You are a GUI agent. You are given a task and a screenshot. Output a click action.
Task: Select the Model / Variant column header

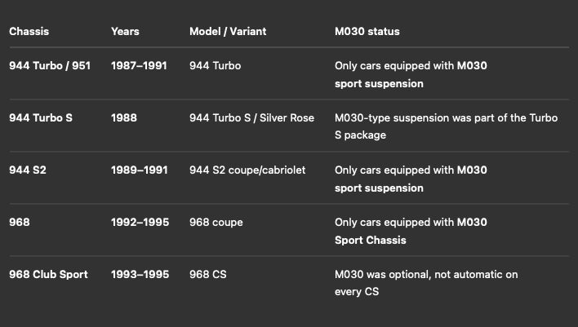tap(228, 32)
